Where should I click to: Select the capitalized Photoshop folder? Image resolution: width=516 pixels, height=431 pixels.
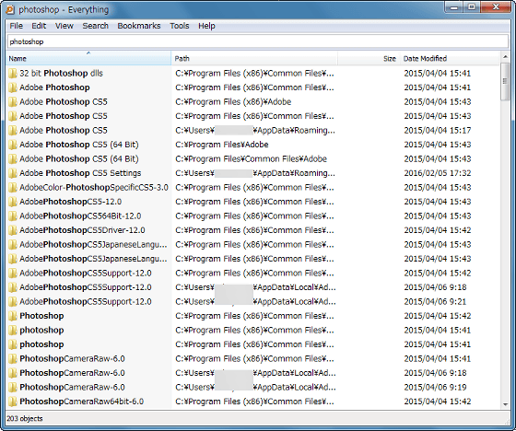[x=41, y=316]
